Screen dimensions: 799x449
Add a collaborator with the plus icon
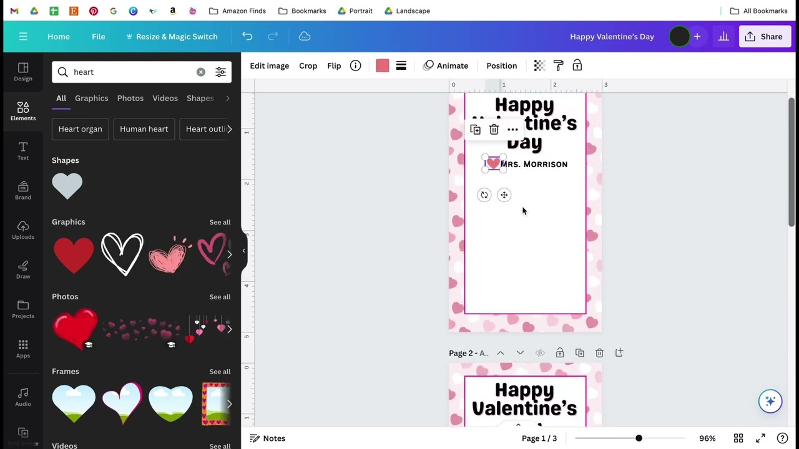click(697, 36)
